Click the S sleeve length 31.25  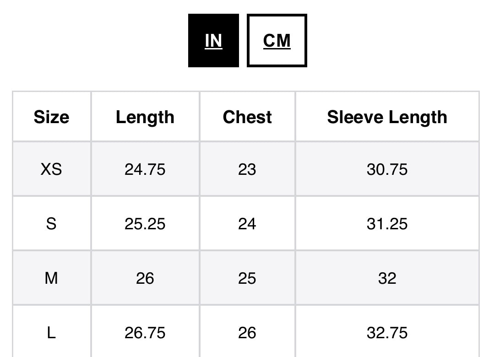point(387,224)
